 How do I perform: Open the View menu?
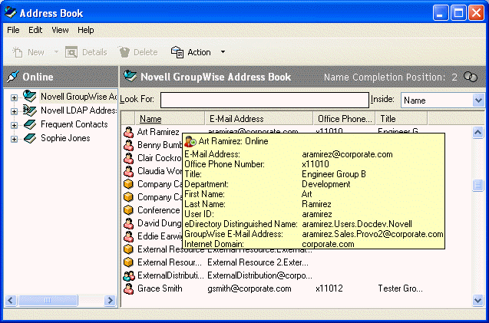(x=60, y=30)
